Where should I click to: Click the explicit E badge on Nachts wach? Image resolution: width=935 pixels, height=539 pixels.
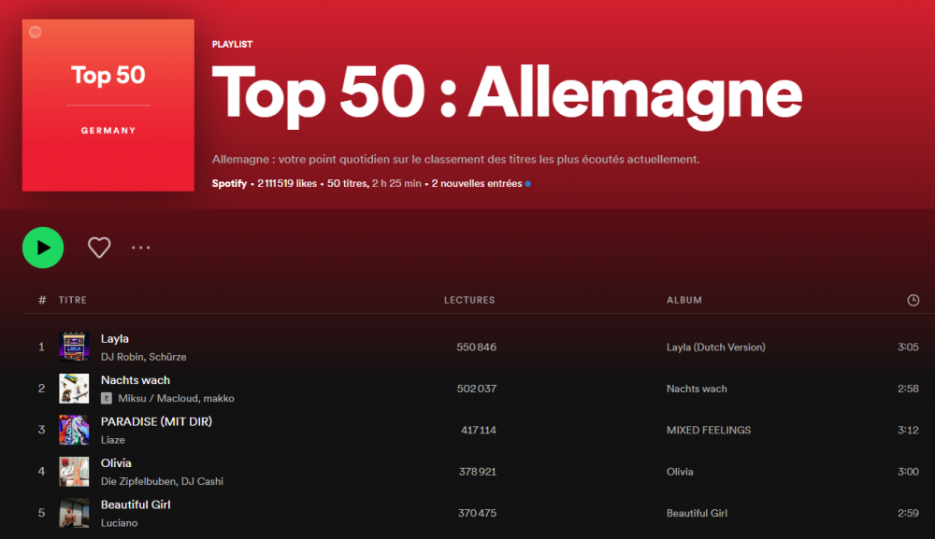point(107,399)
